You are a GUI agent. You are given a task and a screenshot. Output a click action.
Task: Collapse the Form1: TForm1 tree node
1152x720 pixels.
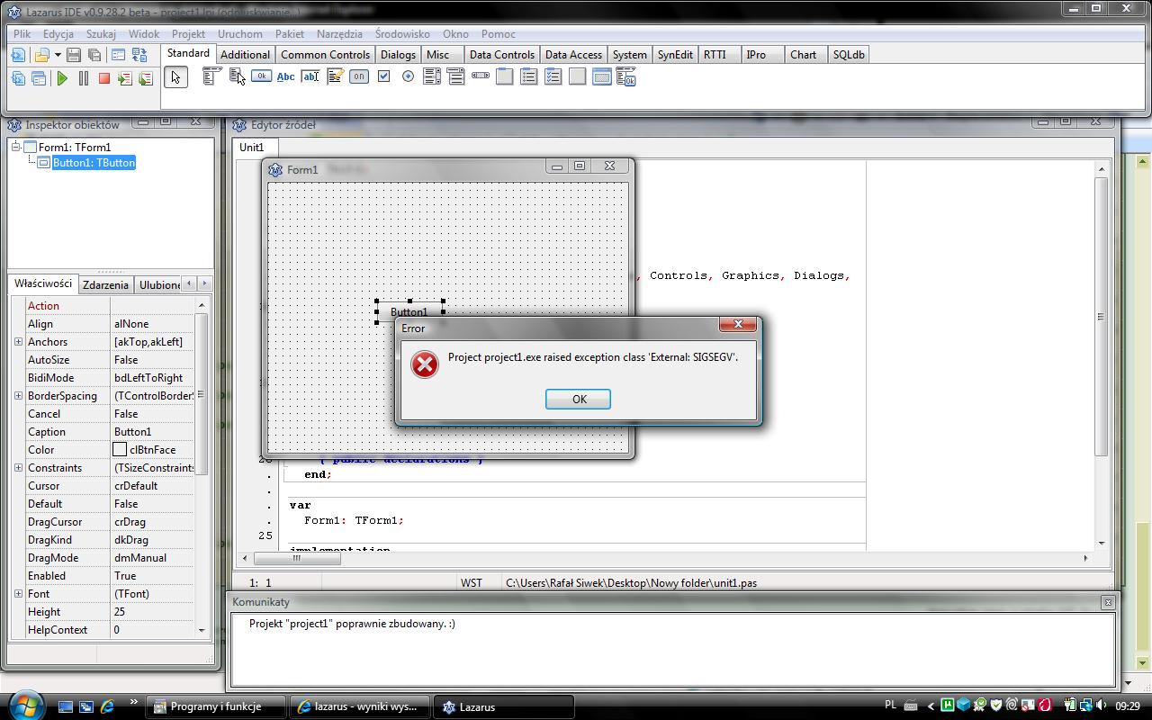(15, 147)
